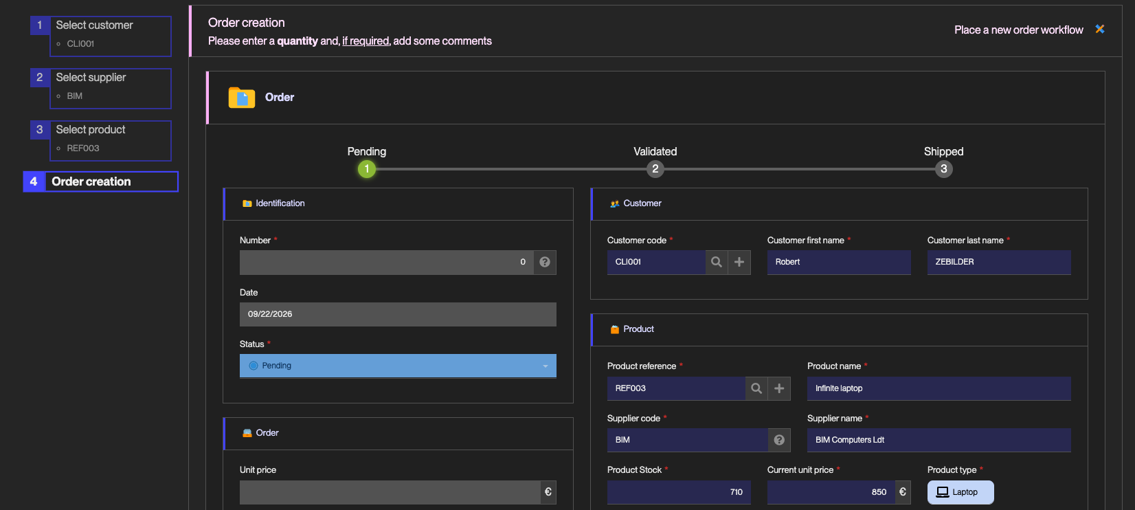1135x510 pixels.
Task: Click the icon of the lower Order panel
Action: [247, 433]
